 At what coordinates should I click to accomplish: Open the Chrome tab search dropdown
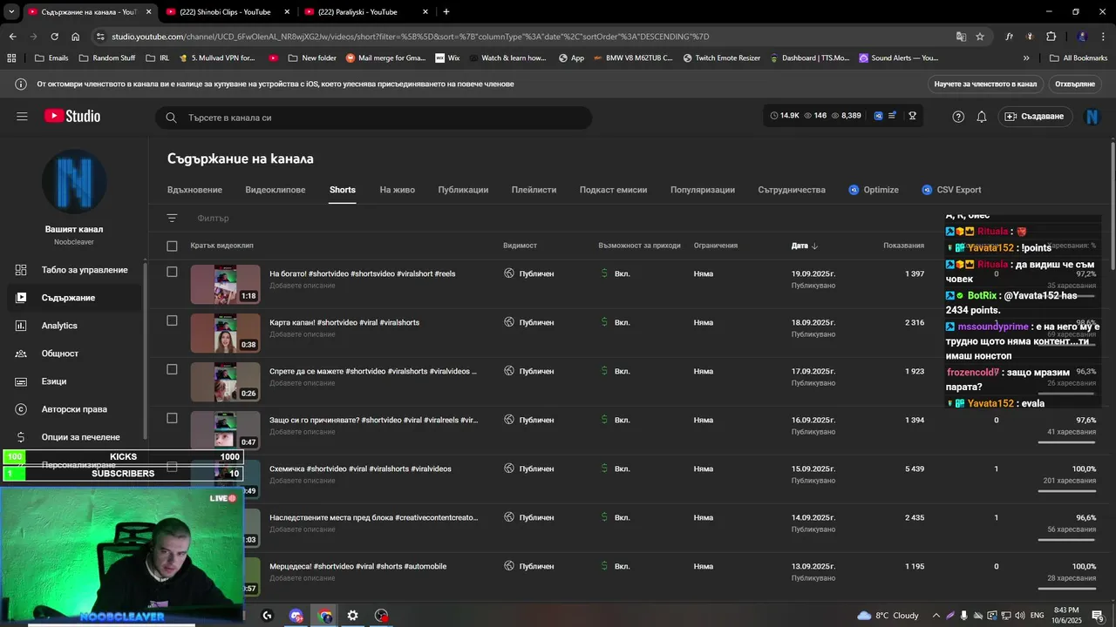(x=11, y=12)
